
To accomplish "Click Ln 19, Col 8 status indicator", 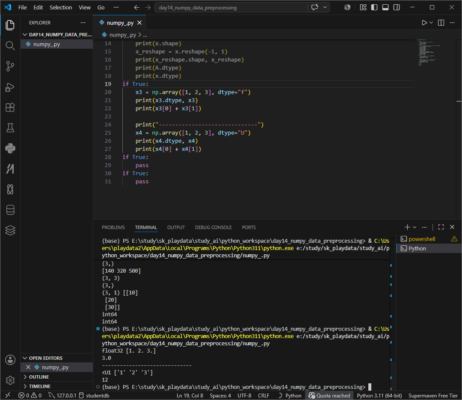I will (190, 396).
